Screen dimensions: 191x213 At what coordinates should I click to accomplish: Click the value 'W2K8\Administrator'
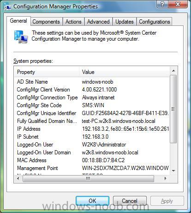click(x=104, y=145)
